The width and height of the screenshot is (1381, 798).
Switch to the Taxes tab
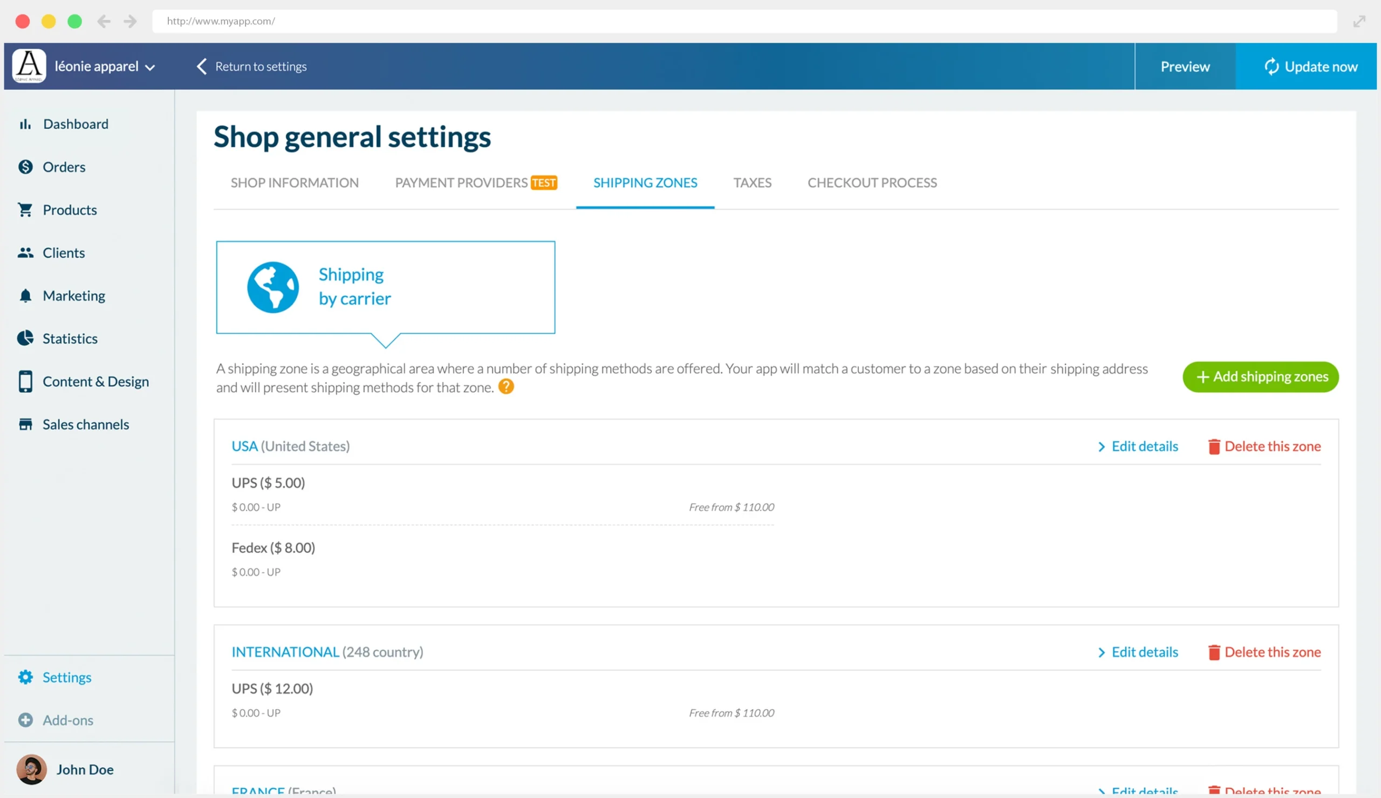click(x=752, y=183)
